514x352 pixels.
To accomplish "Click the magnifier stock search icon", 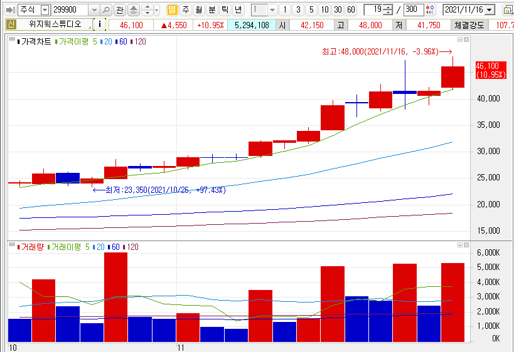I will (106, 10).
